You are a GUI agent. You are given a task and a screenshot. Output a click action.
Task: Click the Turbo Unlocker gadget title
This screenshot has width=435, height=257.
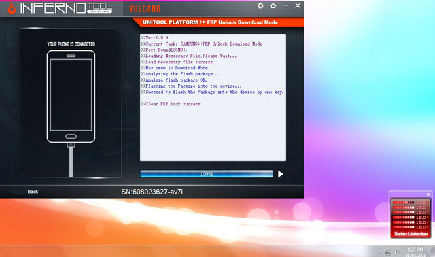pyautogui.click(x=411, y=234)
